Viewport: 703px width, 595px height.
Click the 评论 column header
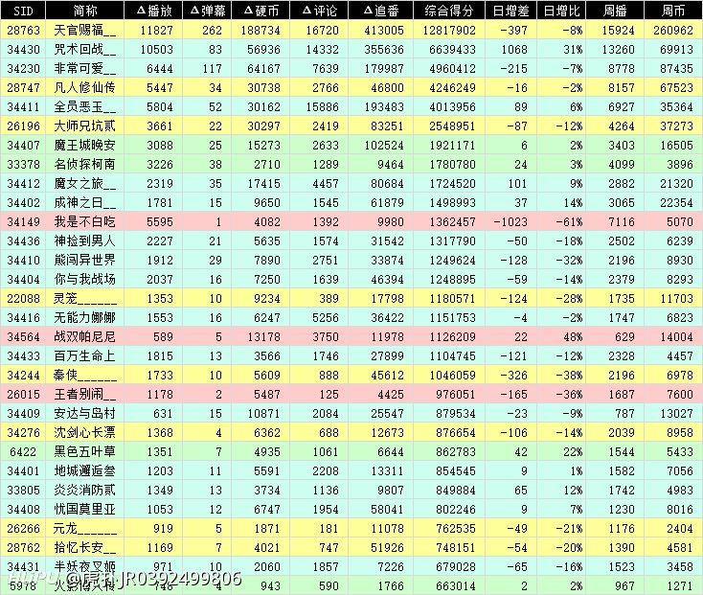[319, 11]
